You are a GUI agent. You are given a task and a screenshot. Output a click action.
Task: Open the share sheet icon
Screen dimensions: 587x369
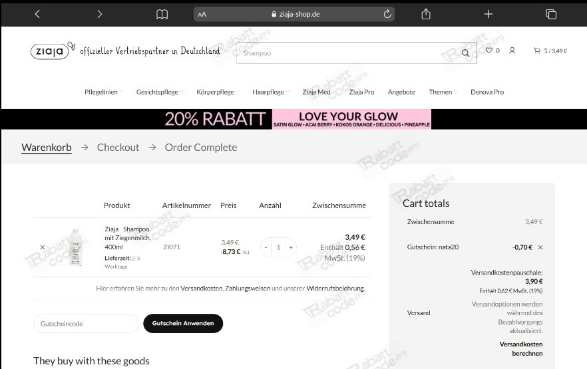[x=426, y=14]
